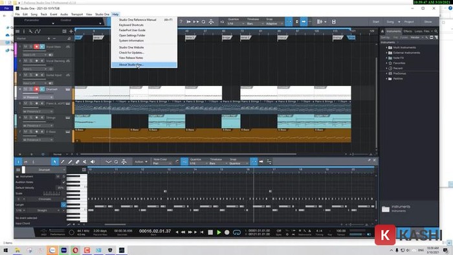The image size is (453, 255).
Task: Select the Arrow tool in editor toolbar
Action: point(54,162)
